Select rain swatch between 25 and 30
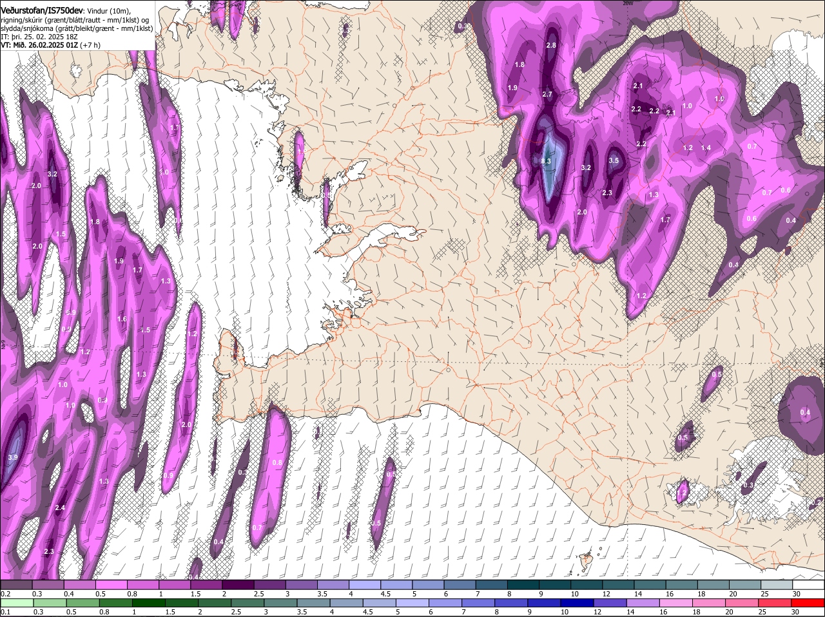 point(775,603)
